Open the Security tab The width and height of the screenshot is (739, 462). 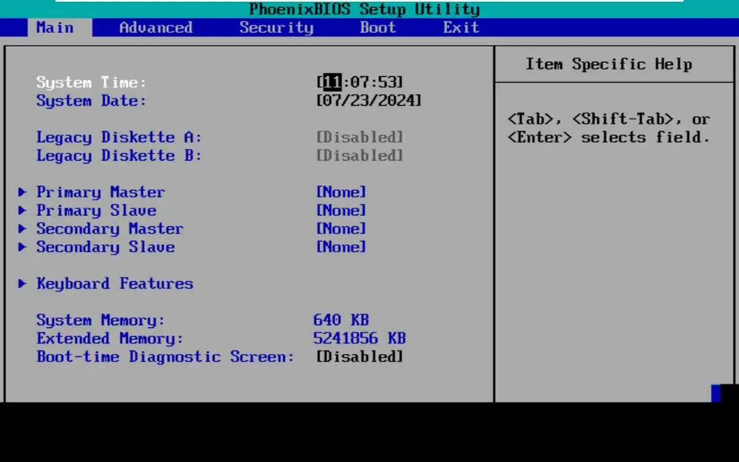277,28
